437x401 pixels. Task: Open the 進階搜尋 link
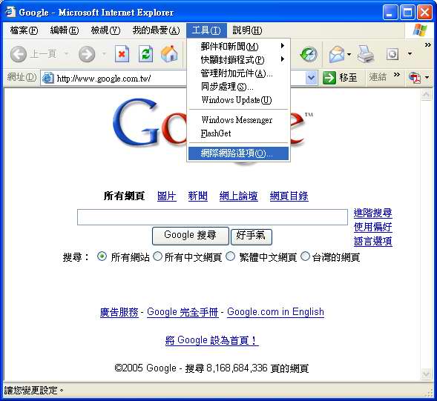(x=373, y=213)
